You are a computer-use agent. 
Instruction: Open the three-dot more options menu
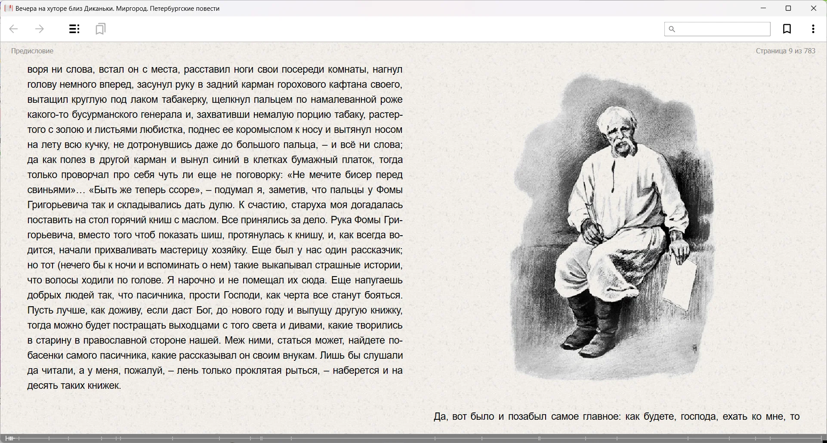(x=813, y=29)
